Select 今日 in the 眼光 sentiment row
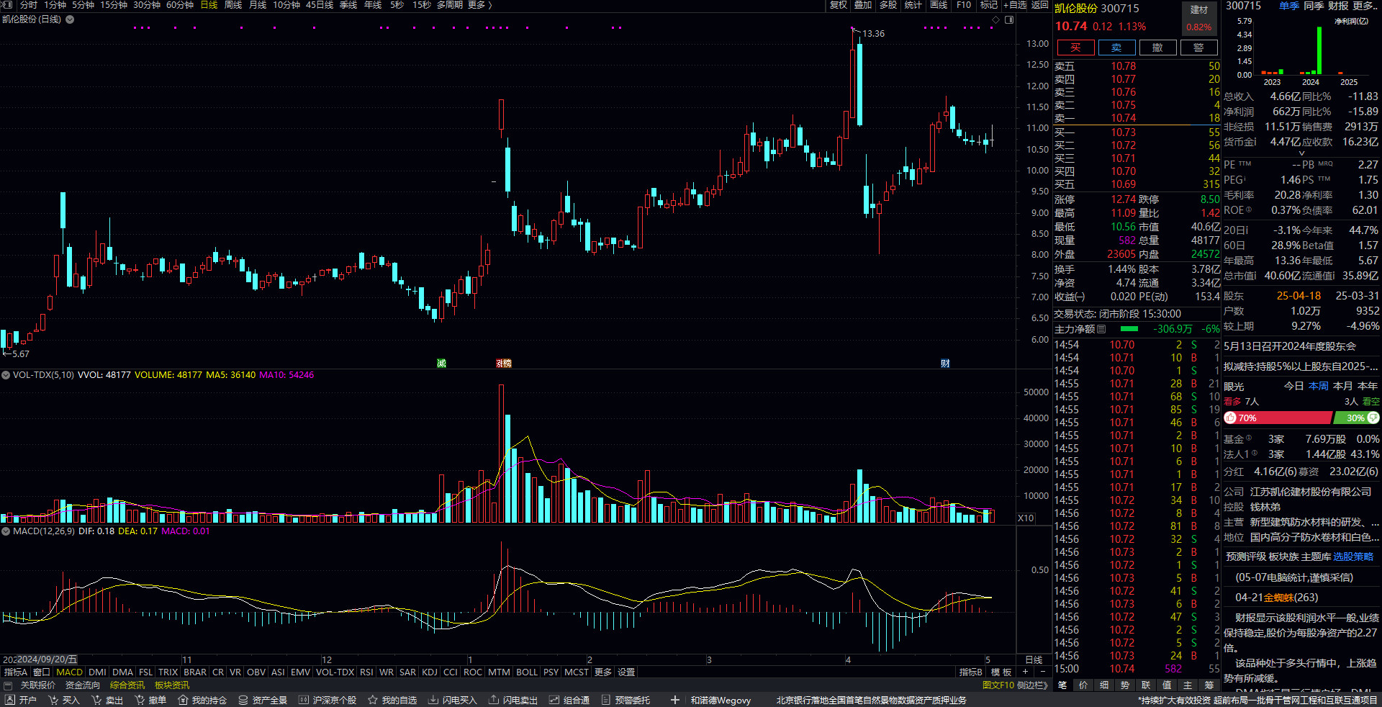1382x707 pixels. point(1294,386)
